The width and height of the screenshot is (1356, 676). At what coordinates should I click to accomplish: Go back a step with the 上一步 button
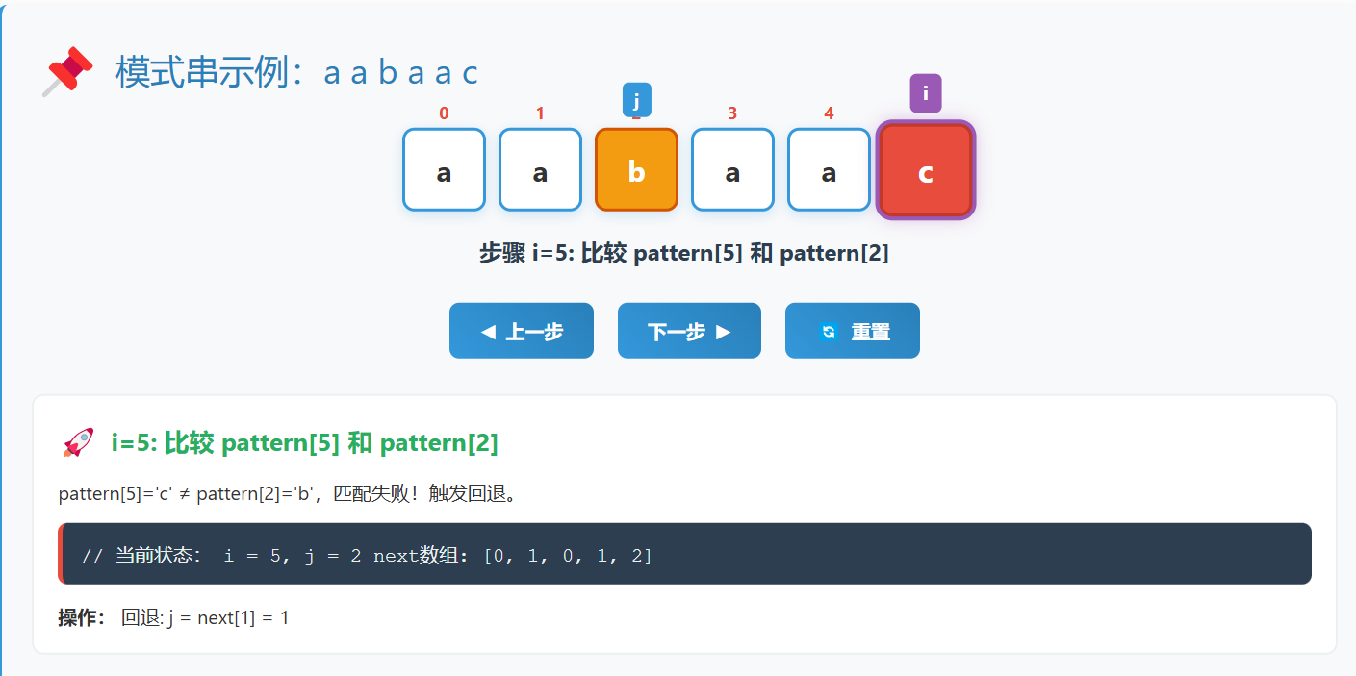coord(521,330)
